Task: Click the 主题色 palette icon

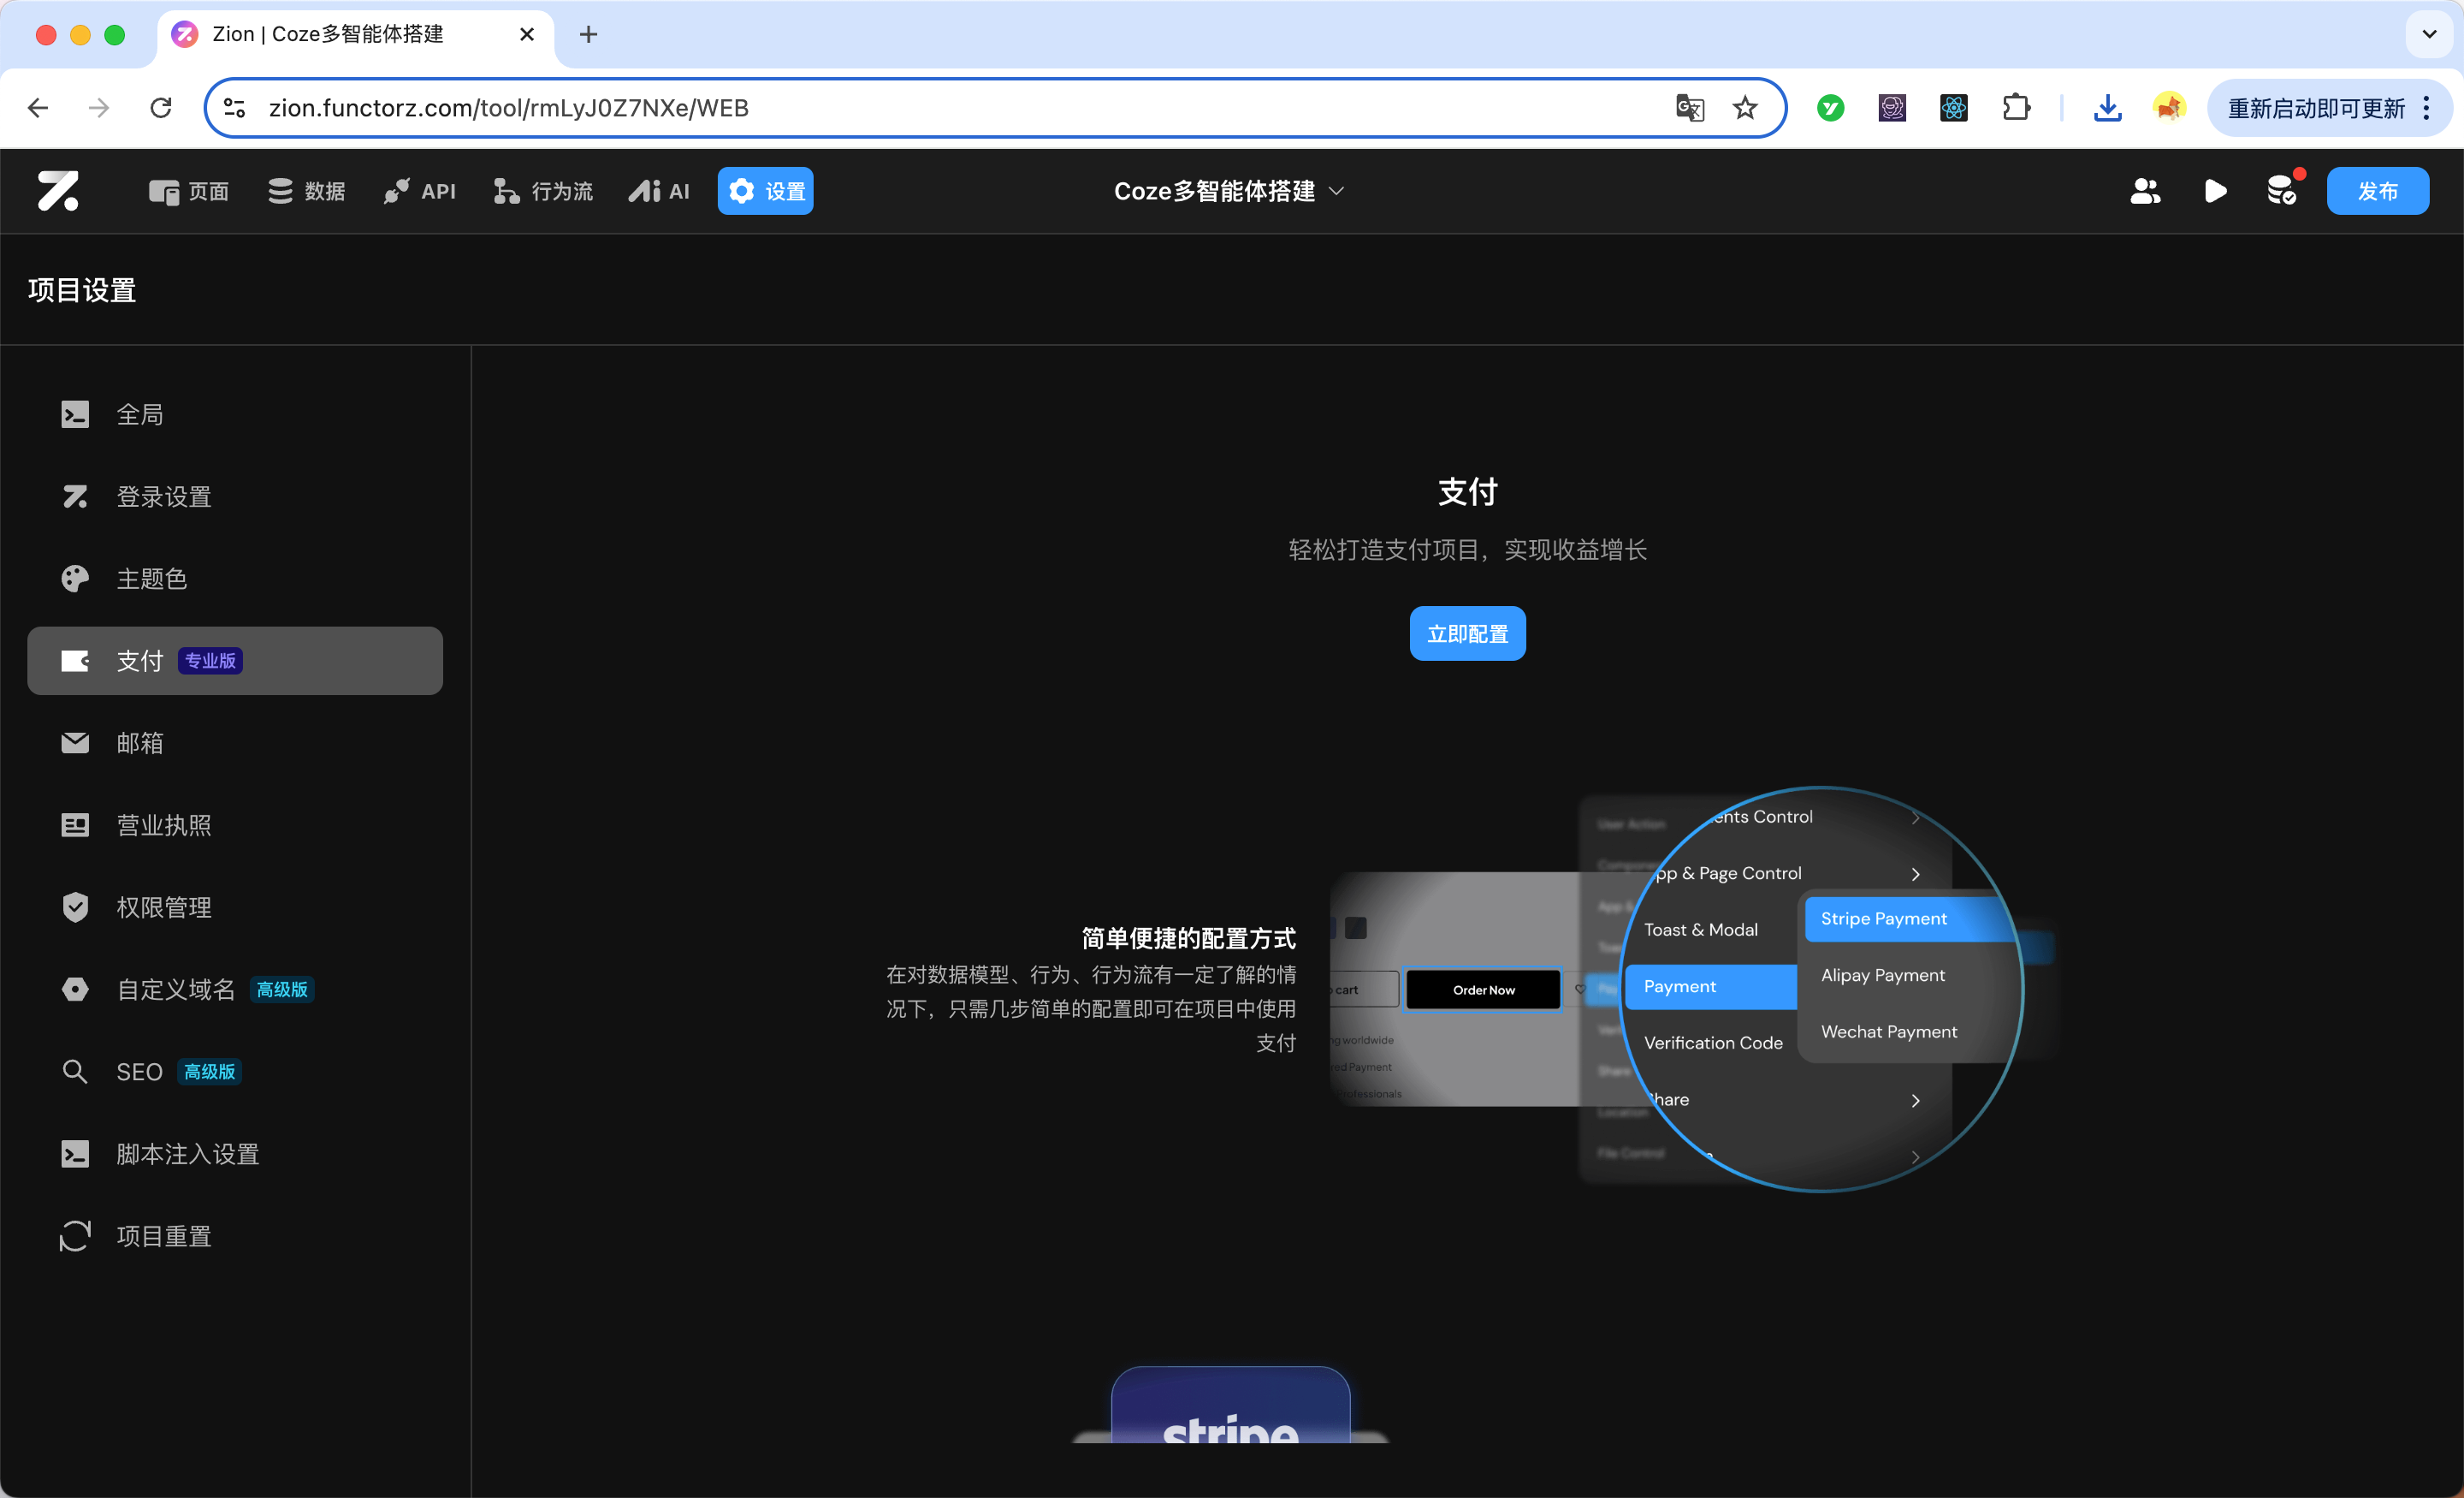Action: (x=75, y=579)
